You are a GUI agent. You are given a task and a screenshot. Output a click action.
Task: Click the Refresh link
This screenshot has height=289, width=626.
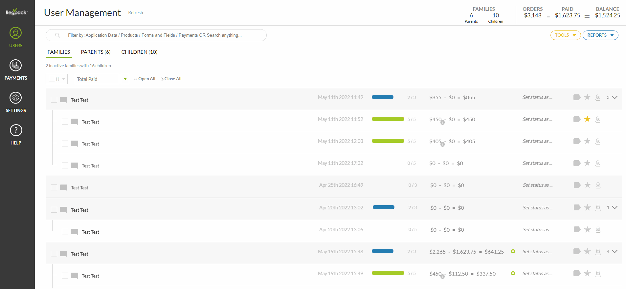tap(136, 12)
